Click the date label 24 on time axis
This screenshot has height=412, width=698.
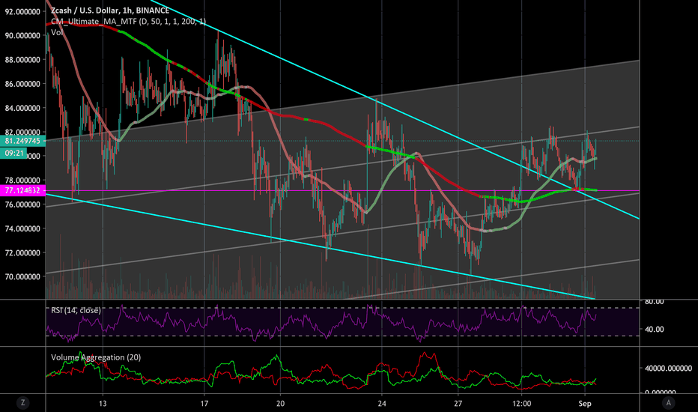pyautogui.click(x=381, y=404)
